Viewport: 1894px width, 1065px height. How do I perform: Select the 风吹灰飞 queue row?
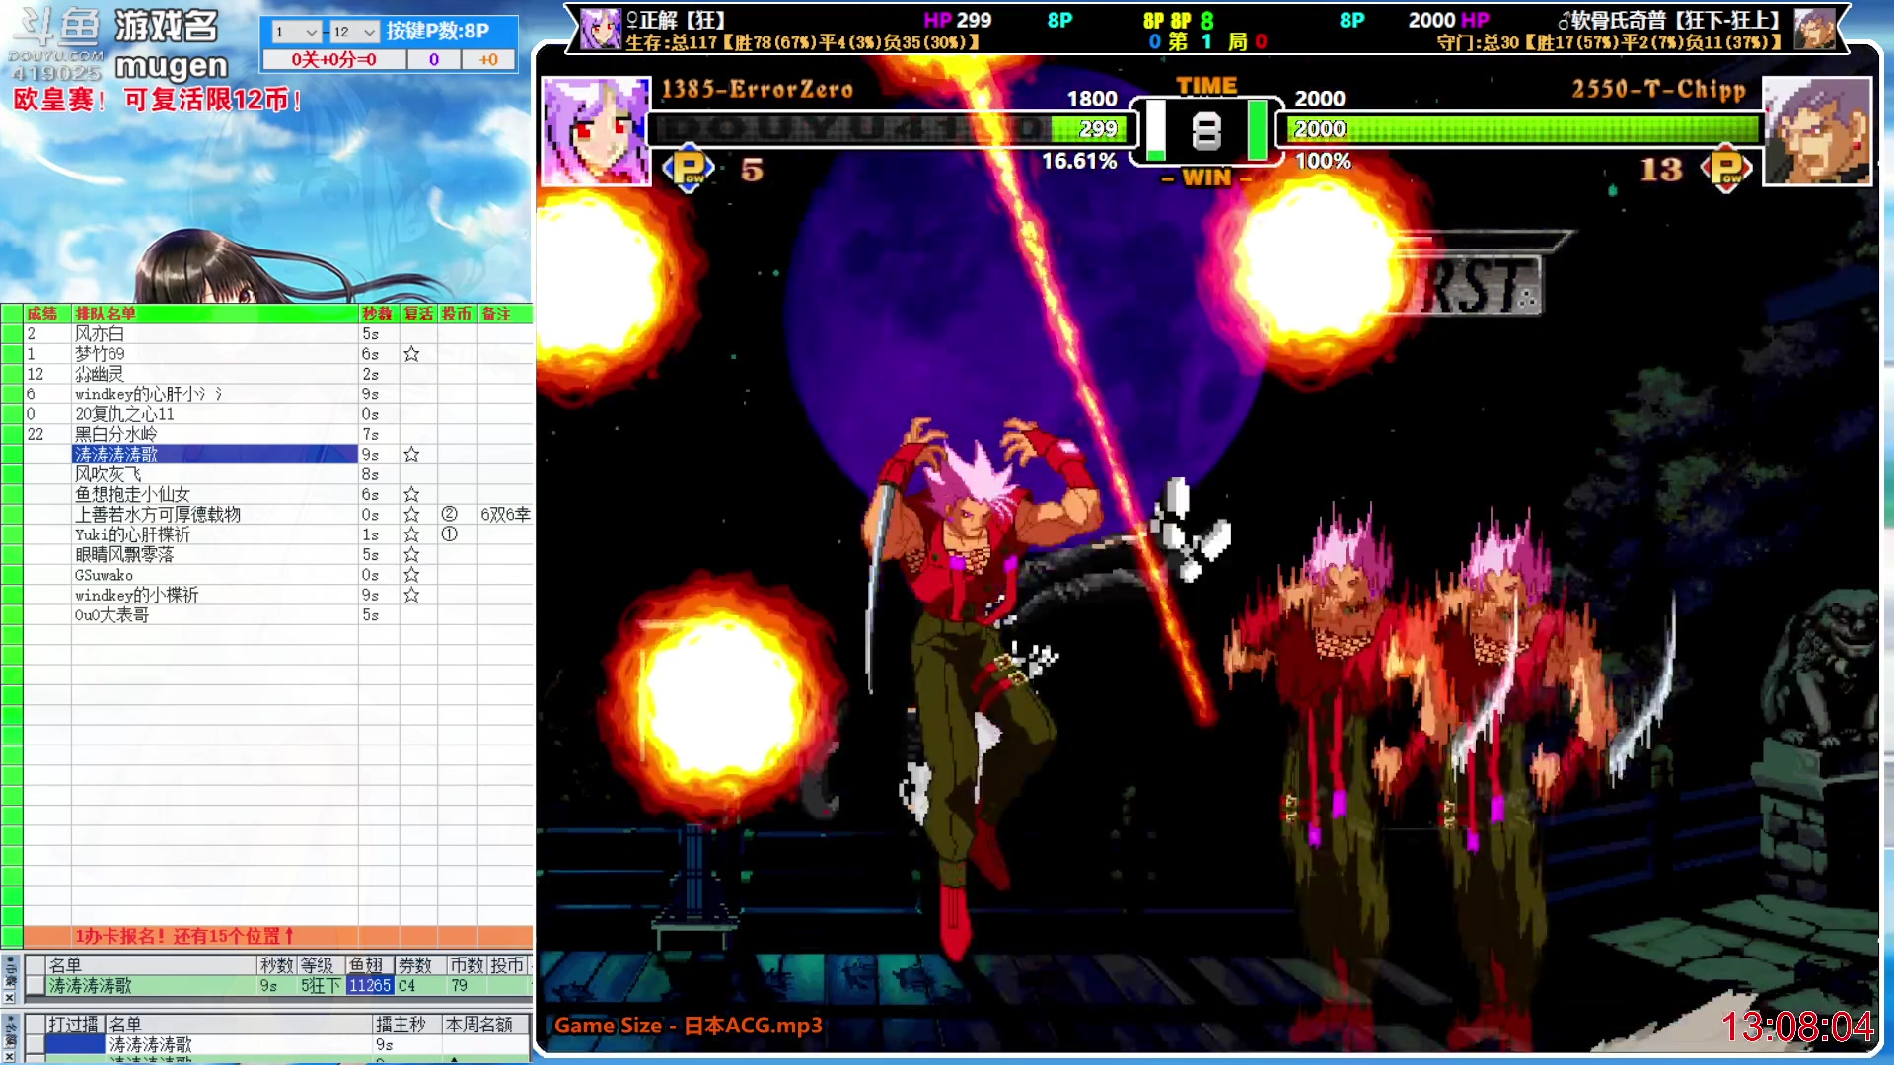click(x=278, y=474)
